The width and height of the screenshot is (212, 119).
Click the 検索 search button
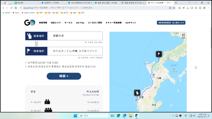[x=64, y=76]
